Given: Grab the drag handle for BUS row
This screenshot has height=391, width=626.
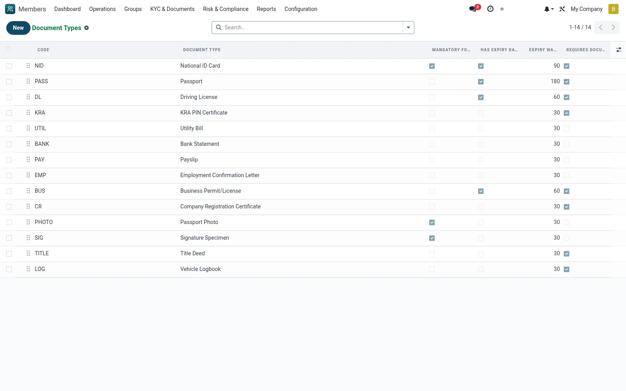Looking at the screenshot, I should click(x=28, y=191).
